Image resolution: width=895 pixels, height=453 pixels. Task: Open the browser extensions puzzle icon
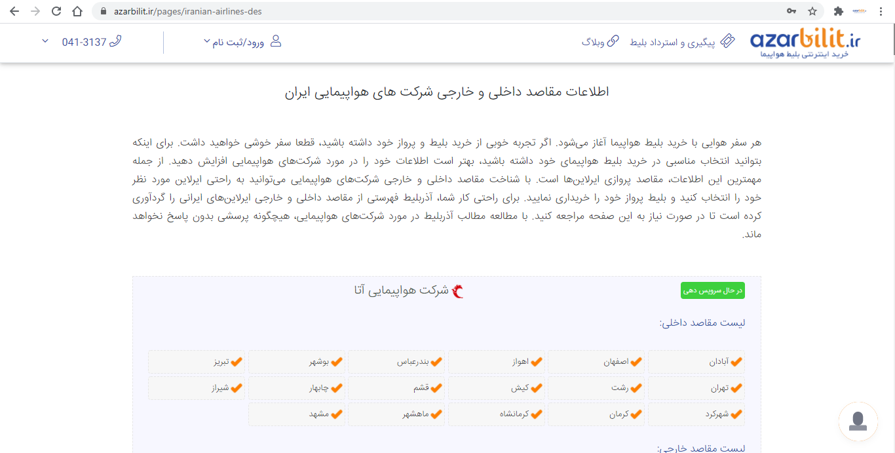click(838, 11)
